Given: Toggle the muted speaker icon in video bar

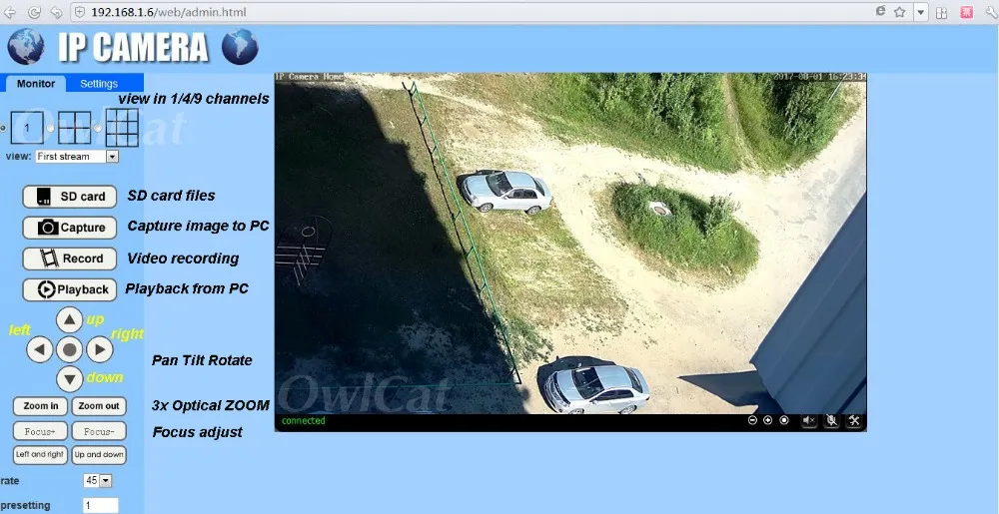Looking at the screenshot, I should click(x=809, y=420).
